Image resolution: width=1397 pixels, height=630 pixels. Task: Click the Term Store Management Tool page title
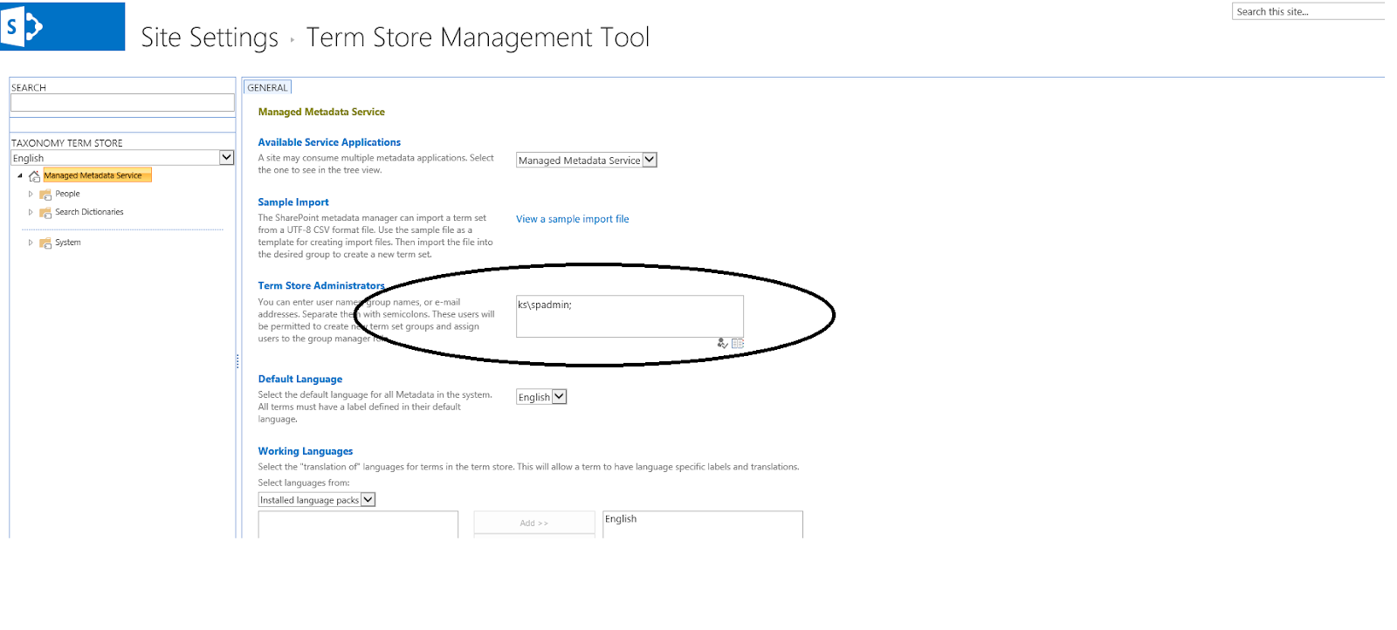pos(478,38)
